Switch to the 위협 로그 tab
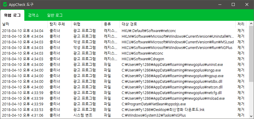The height and width of the screenshot is (119, 254). 12,15
